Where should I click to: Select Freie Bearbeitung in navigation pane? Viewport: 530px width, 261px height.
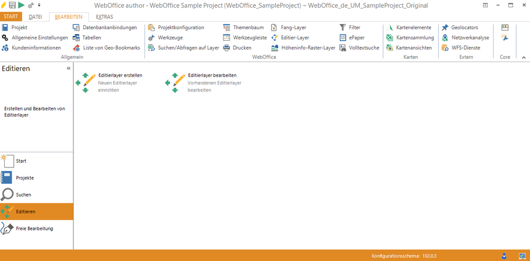34,229
